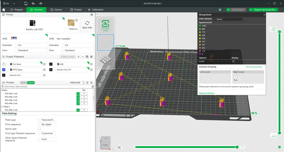Switch to Prepare tab
This screenshot has height=152, width=284.
17,10
